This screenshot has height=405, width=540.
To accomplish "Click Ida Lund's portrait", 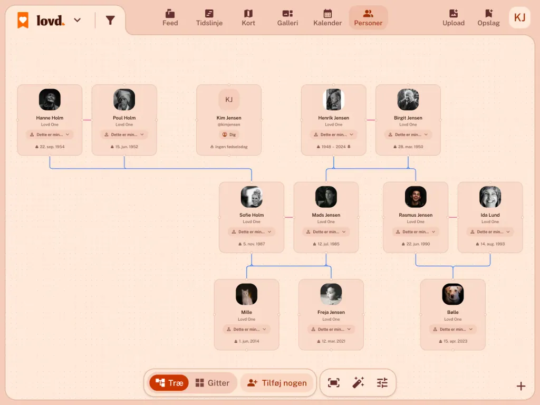I will (490, 197).
